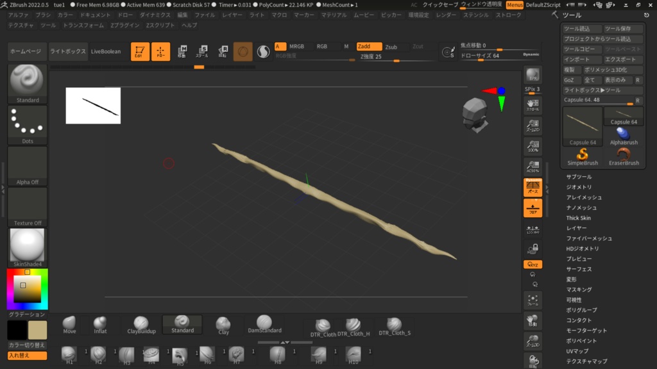
Task: Open the Zプラグイン menu
Action: tap(125, 25)
